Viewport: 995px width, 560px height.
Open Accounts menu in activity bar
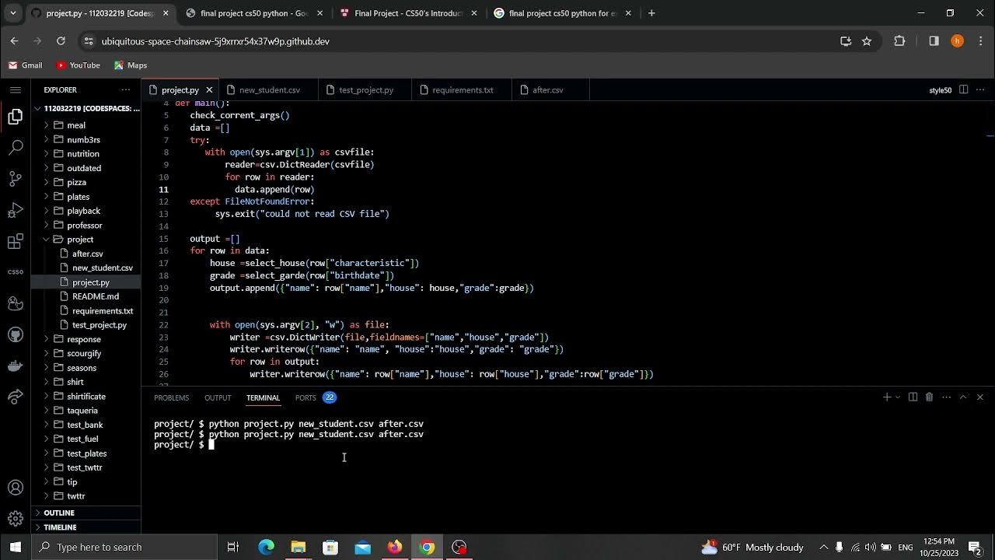pyautogui.click(x=15, y=488)
